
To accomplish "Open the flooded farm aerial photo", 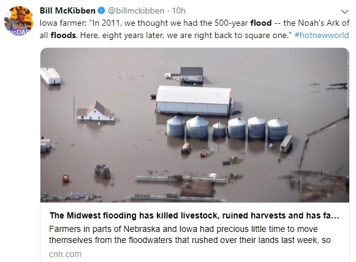I will coord(195,125).
